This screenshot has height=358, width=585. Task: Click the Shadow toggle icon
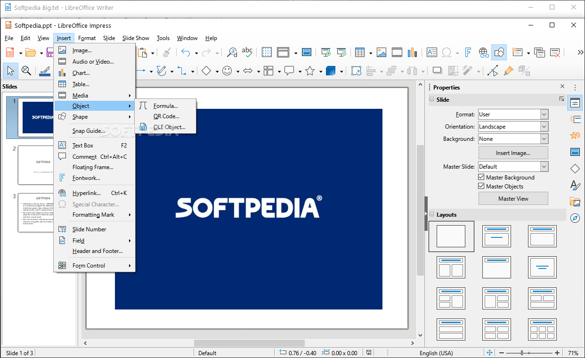click(x=438, y=71)
